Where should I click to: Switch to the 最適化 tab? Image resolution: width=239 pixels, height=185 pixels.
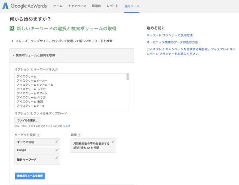[96, 6]
